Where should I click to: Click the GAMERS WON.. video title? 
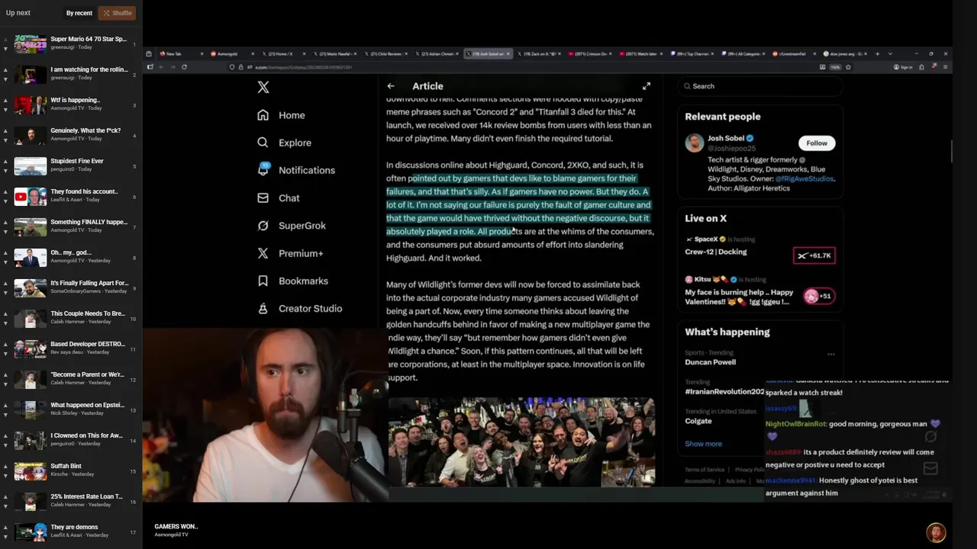click(x=176, y=527)
